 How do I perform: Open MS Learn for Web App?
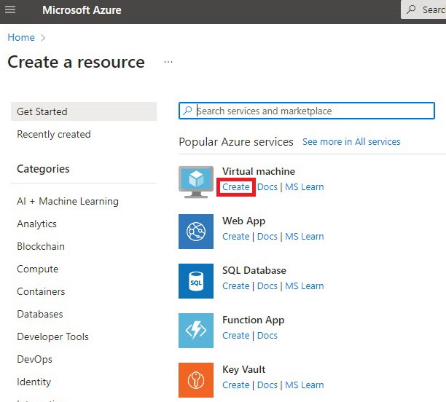[x=305, y=236]
